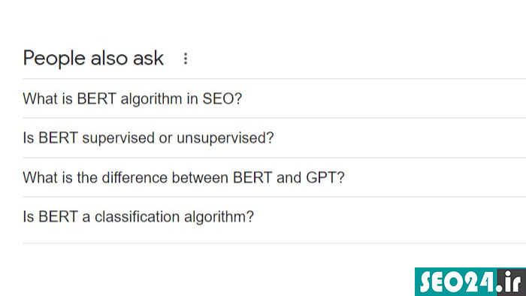
Task: Open the three-dot menu beside People also ask
Action: [186, 59]
